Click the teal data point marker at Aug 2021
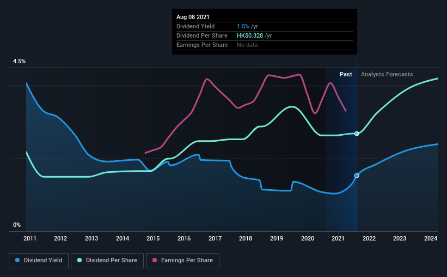 coord(357,134)
